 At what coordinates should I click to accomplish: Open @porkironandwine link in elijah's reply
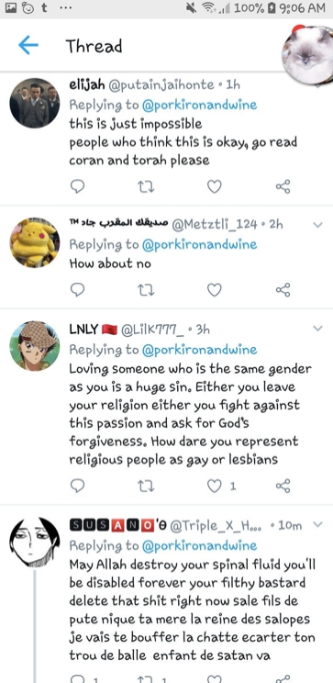199,105
